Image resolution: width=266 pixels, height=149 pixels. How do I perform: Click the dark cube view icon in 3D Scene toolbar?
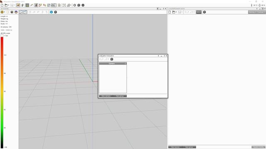click(x=12, y=12)
